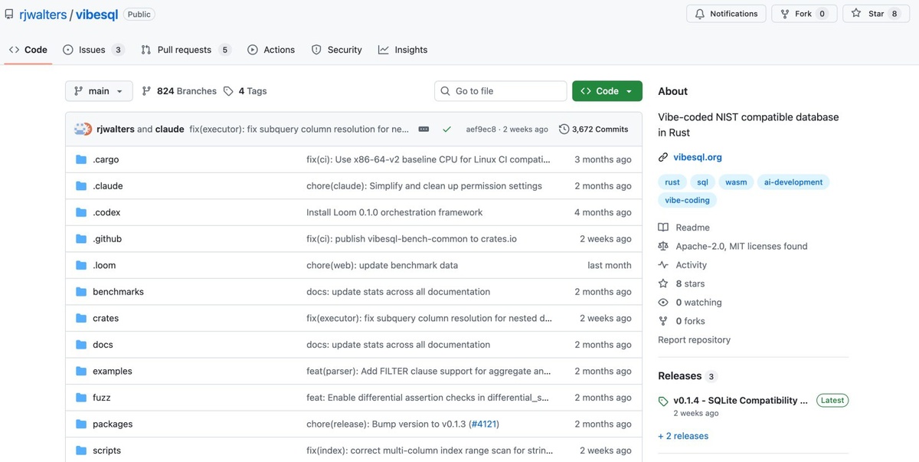Open the green Code dropdown button

[607, 91]
